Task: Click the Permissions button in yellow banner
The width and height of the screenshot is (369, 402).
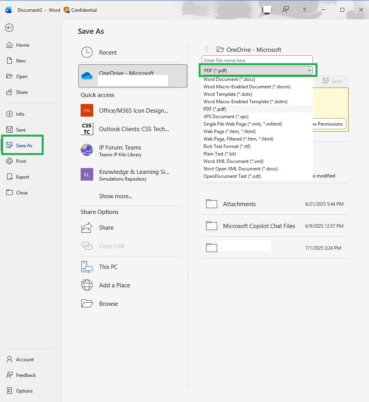Action: [329, 124]
